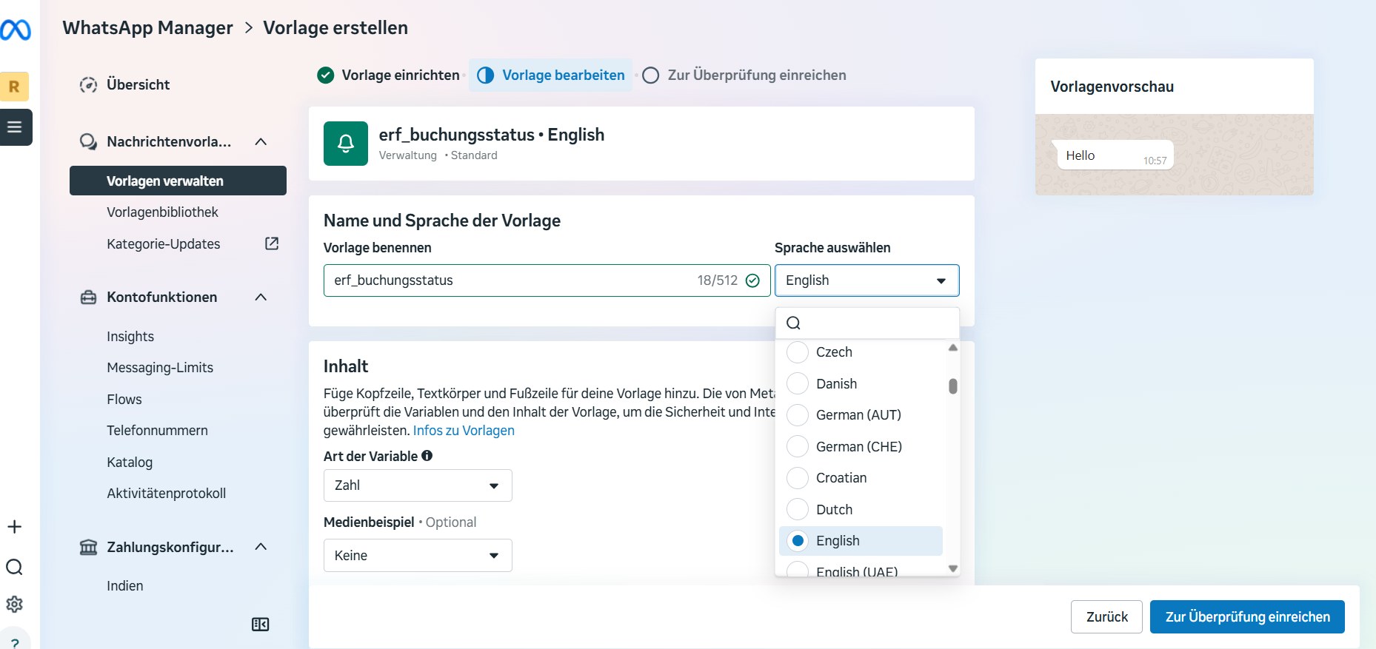Open Indien payment configuration
This screenshot has width=1376, height=649.
pyautogui.click(x=125, y=586)
